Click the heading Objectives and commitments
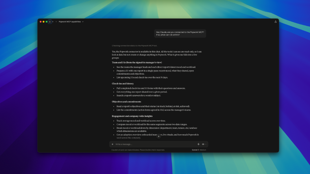This screenshot has width=310, height=174. coord(126,102)
